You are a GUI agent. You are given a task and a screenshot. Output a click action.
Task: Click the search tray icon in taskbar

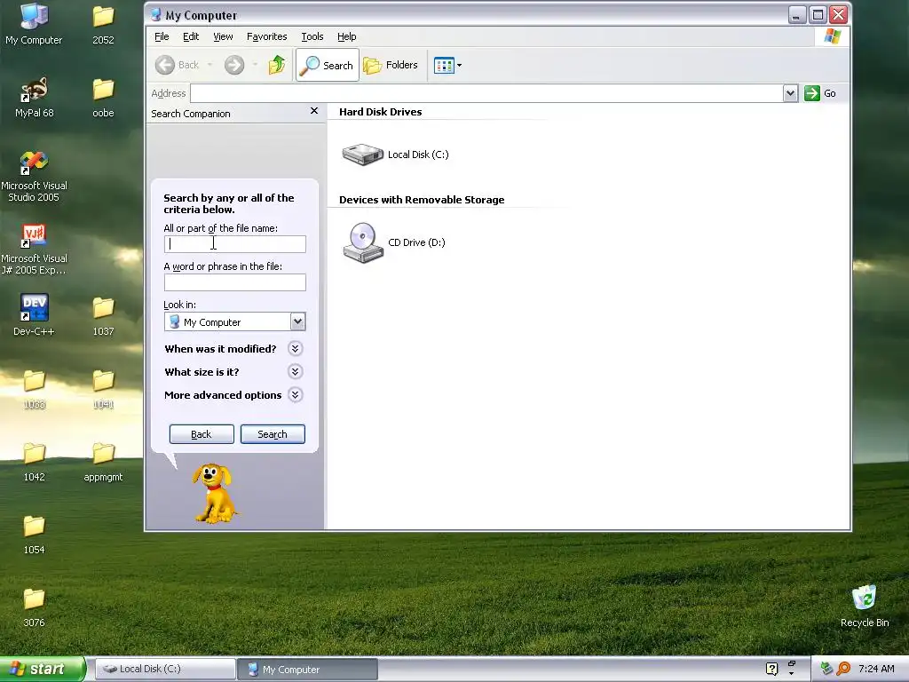[843, 669]
